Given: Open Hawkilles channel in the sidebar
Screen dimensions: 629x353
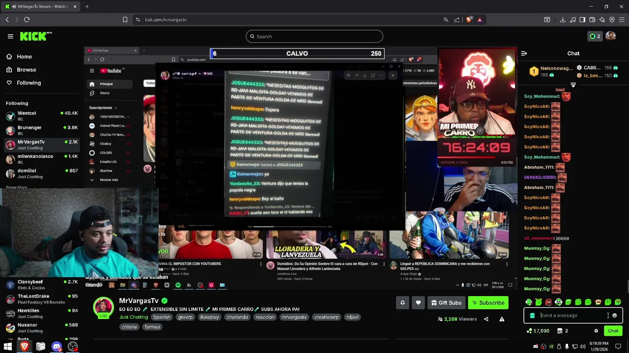Looking at the screenshot, I should coord(41,313).
